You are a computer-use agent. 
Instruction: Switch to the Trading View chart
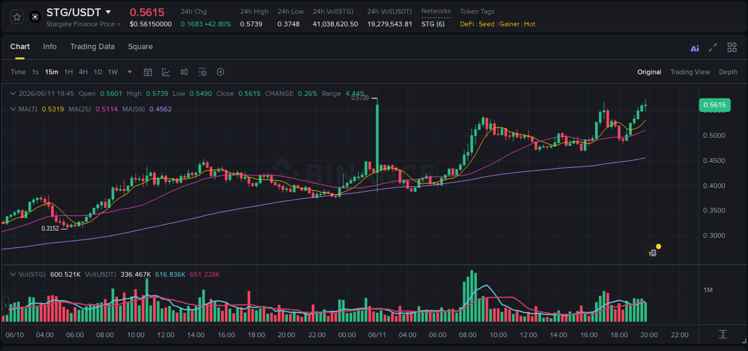click(690, 72)
